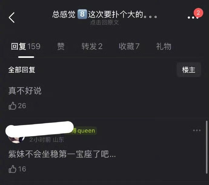209x185 pixels.
Task: Switch to the 赞 tab
Action: tap(61, 46)
